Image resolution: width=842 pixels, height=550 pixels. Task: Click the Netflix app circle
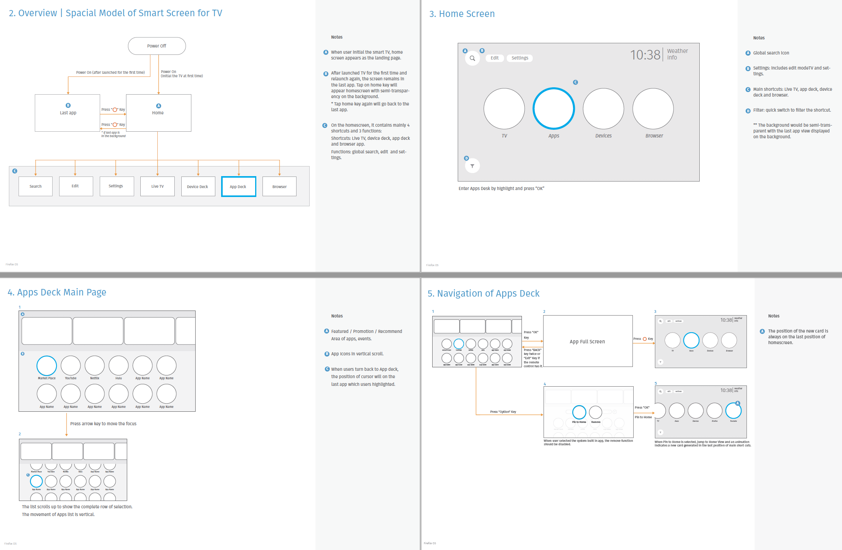coord(95,365)
